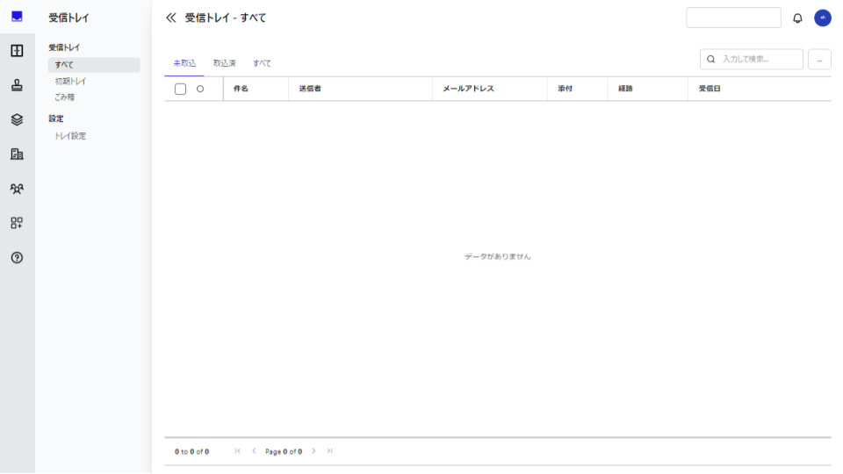Image resolution: width=843 pixels, height=474 pixels.
Task: Toggle the select-all checkbox in table header
Action: [180, 90]
